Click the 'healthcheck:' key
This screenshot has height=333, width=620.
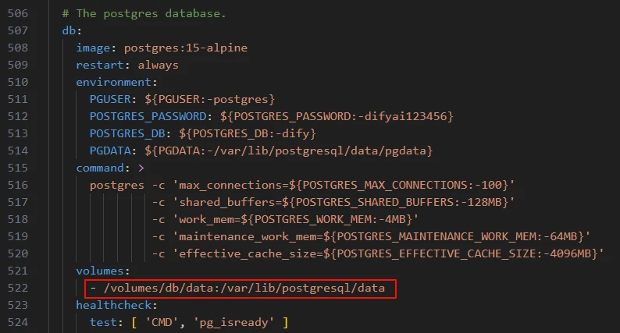116,306
